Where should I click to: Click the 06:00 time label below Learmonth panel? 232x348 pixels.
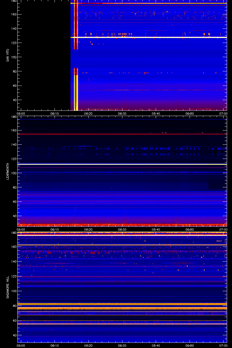pos(21,229)
